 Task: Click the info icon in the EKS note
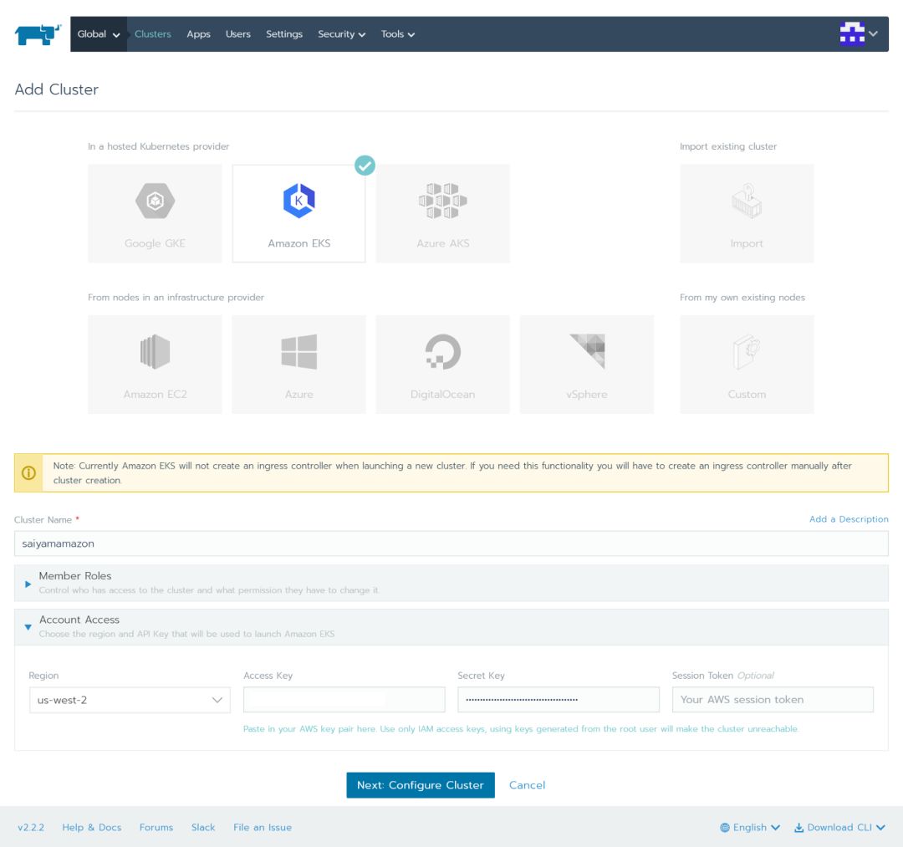click(x=28, y=472)
